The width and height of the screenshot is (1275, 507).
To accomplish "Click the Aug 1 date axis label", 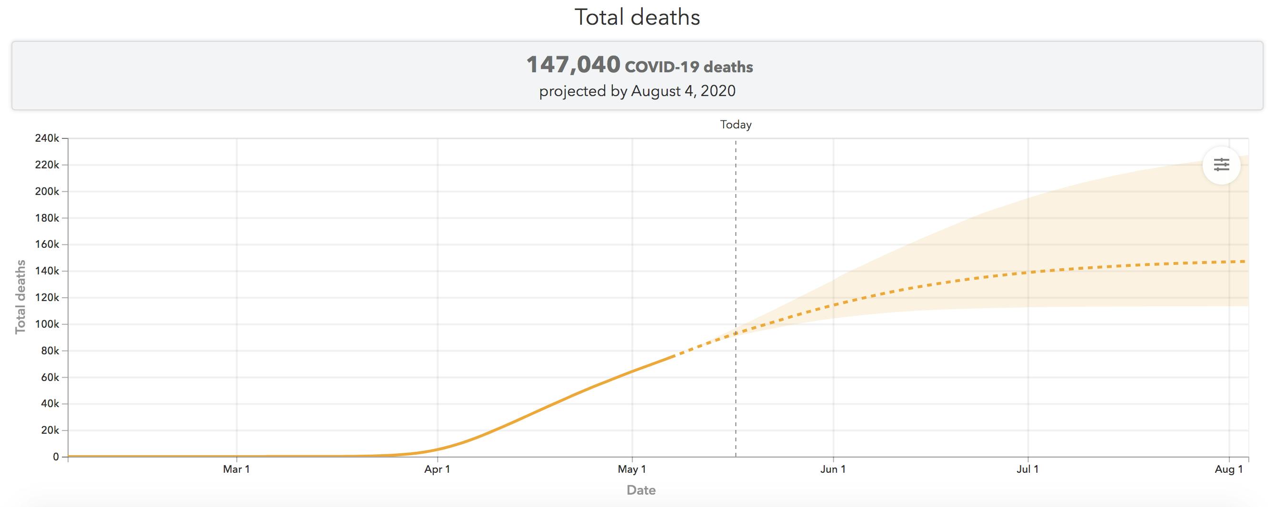I will (1228, 469).
